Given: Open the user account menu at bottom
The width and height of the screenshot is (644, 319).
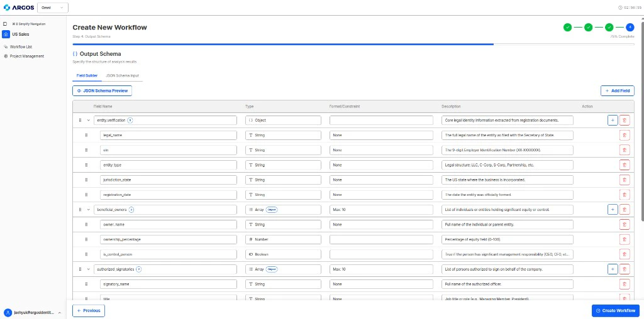Looking at the screenshot, I should (33, 313).
